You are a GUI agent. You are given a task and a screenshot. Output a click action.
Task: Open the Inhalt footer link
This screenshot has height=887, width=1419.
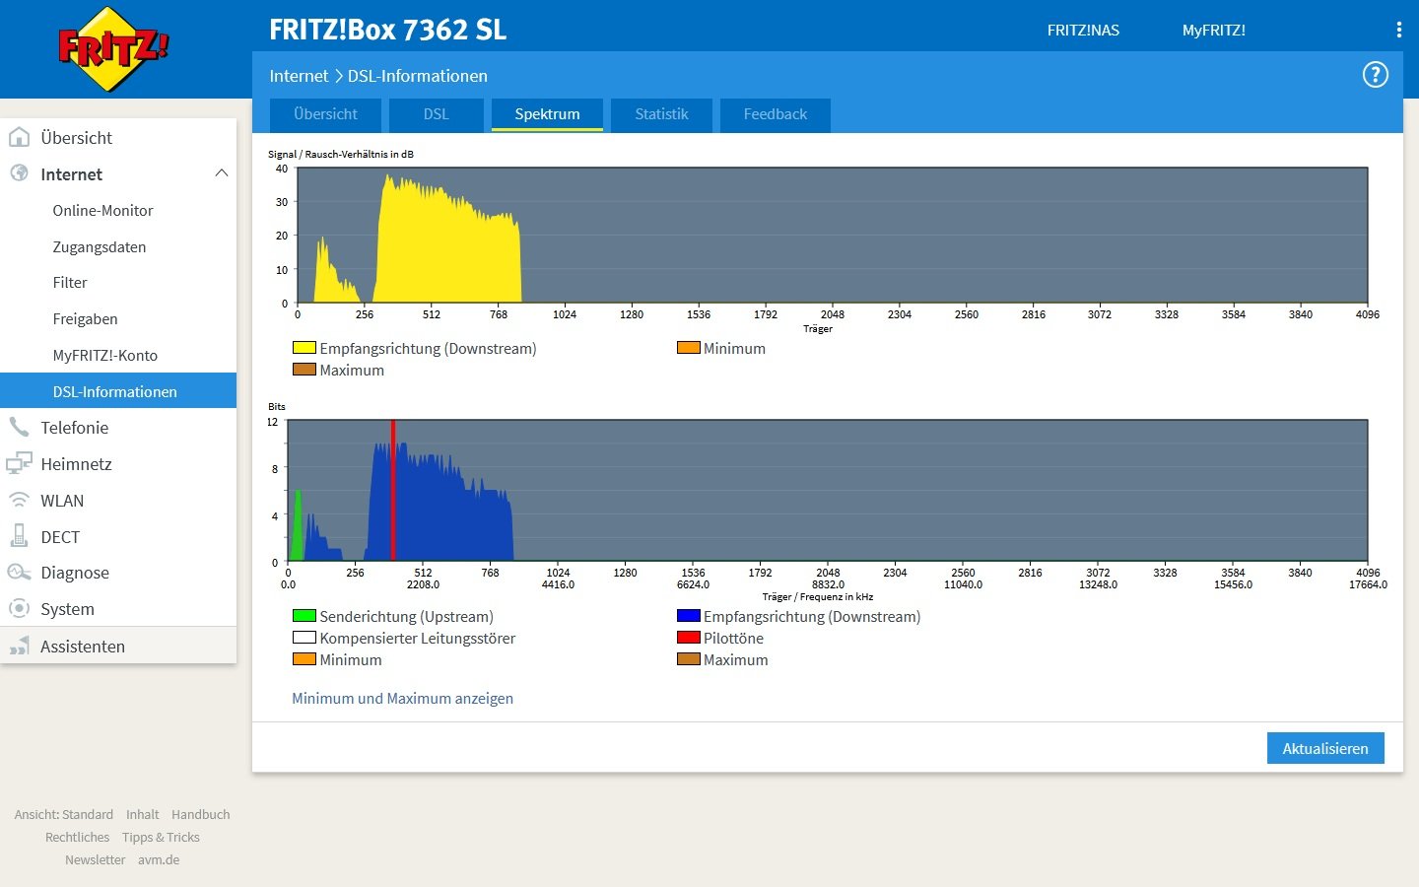(142, 814)
